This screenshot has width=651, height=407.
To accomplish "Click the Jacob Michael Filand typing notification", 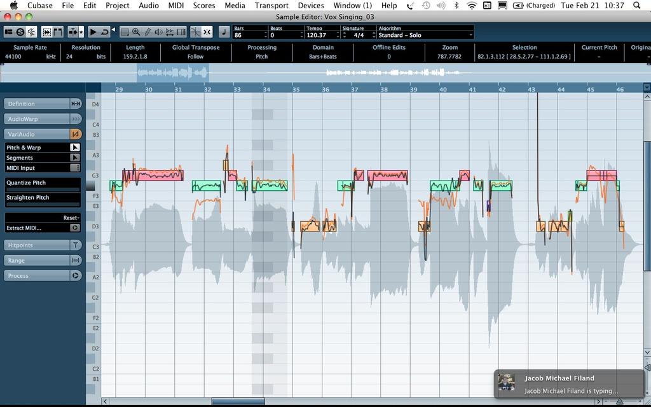I will (569, 385).
